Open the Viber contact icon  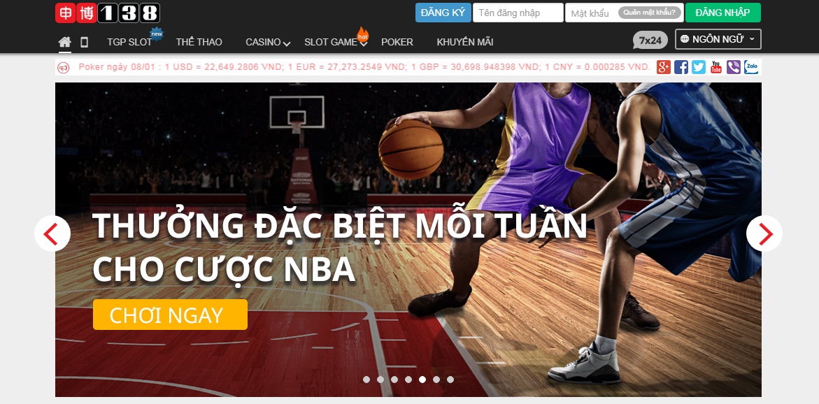point(734,67)
